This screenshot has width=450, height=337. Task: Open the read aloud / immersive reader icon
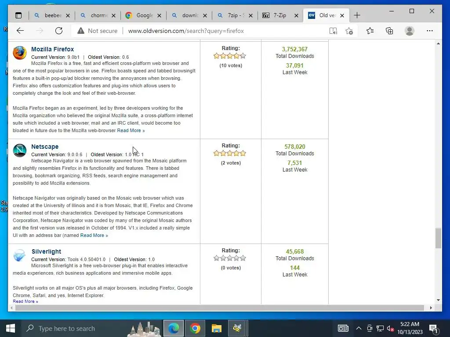pos(333,31)
